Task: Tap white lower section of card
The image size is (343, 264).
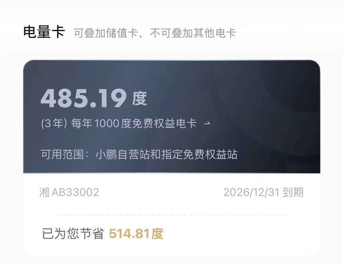Action: [x=172, y=214]
